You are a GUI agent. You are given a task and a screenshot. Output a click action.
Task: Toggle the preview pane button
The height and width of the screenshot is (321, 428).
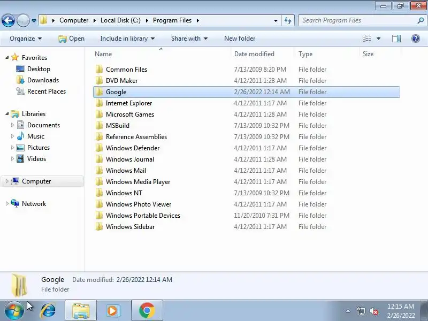[396, 39]
